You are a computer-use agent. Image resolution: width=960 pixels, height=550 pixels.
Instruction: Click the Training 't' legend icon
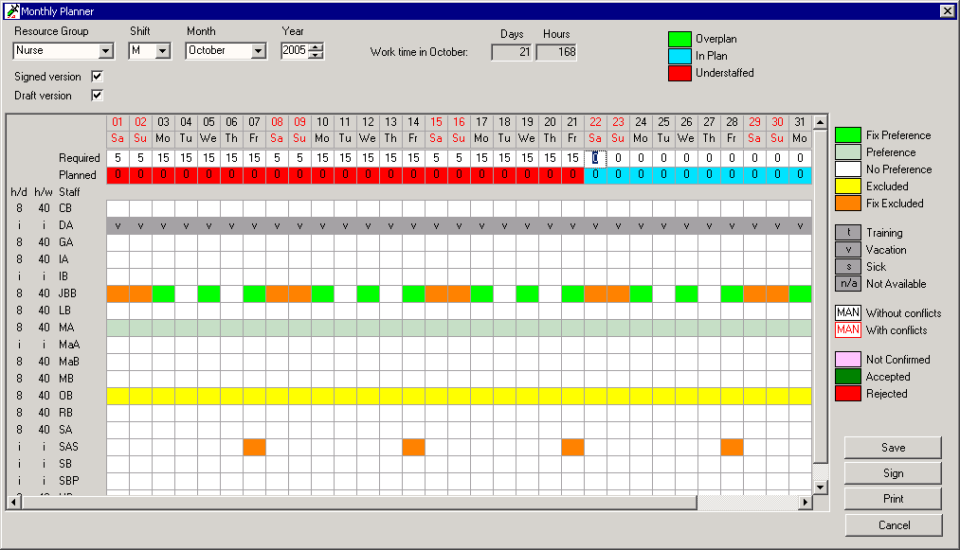[847, 233]
